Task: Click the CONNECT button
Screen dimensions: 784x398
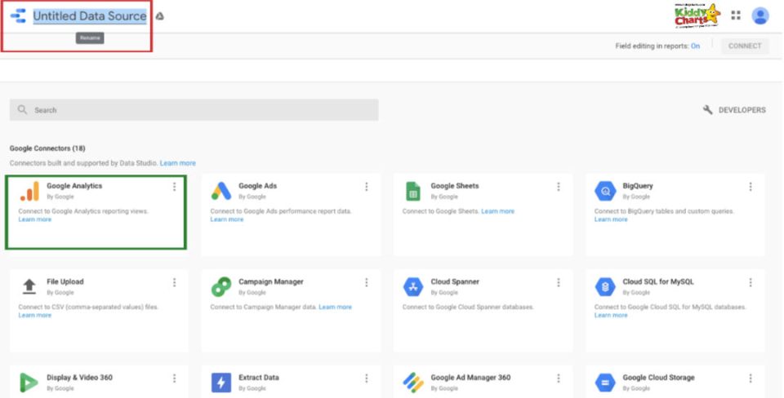Action: tap(745, 46)
